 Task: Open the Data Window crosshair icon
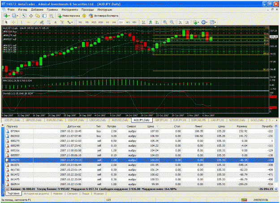click(31, 16)
